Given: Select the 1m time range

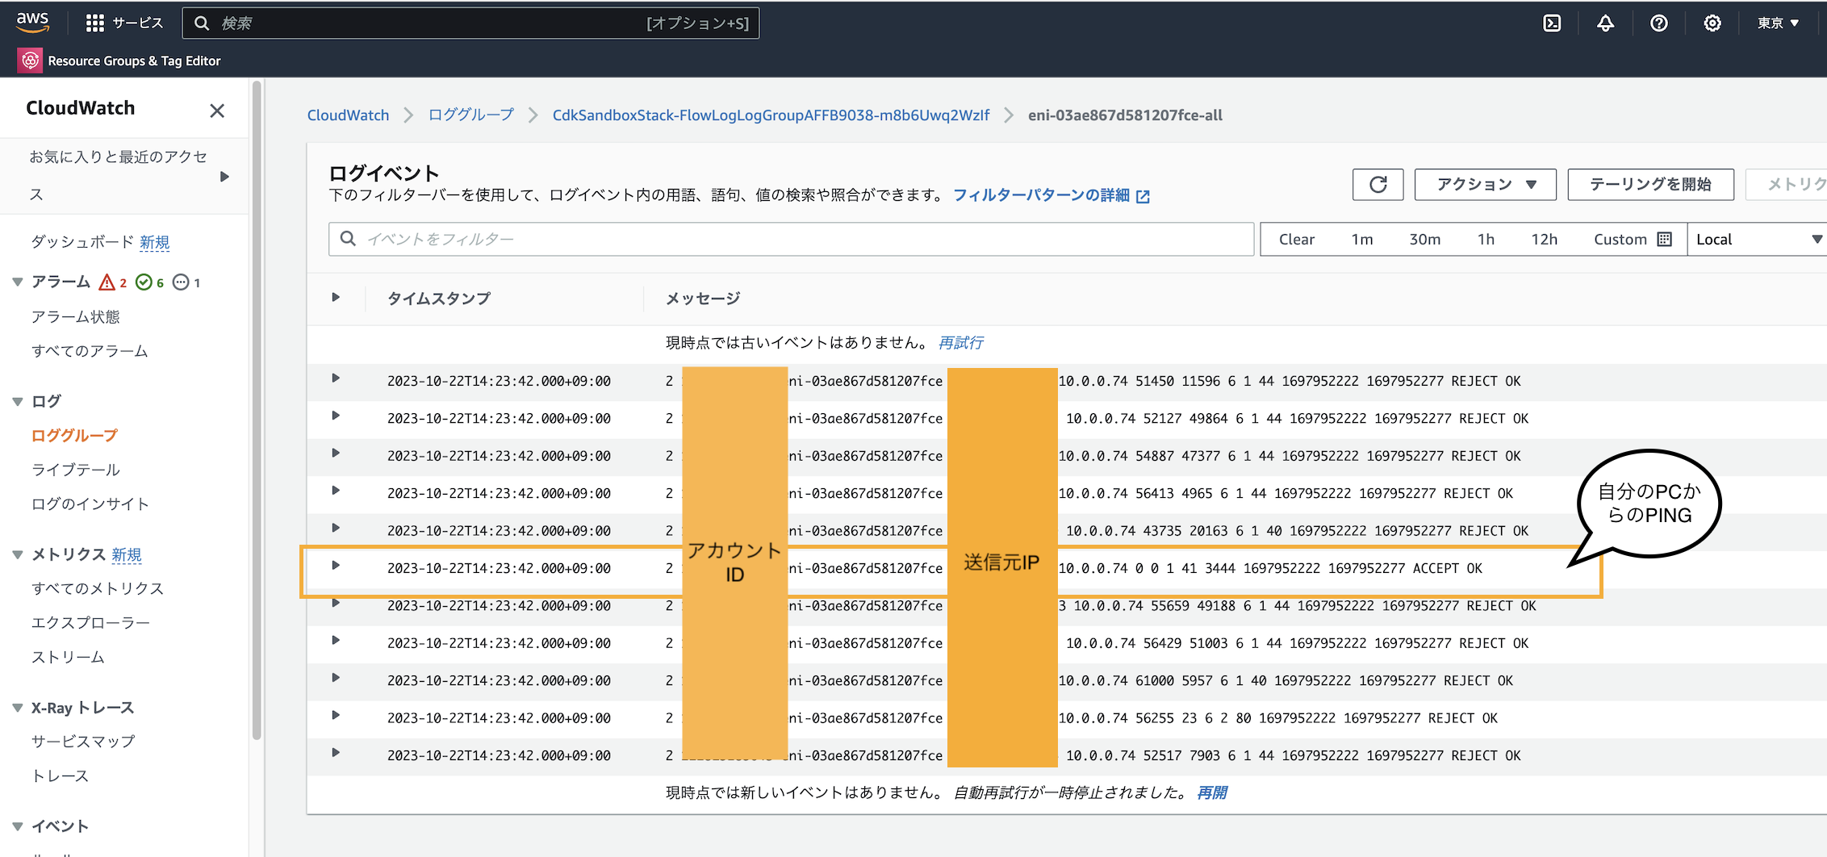Looking at the screenshot, I should coord(1362,240).
